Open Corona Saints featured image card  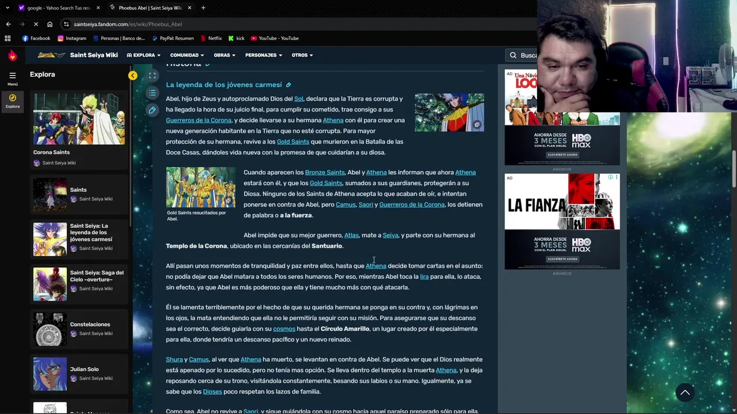pyautogui.click(x=79, y=131)
